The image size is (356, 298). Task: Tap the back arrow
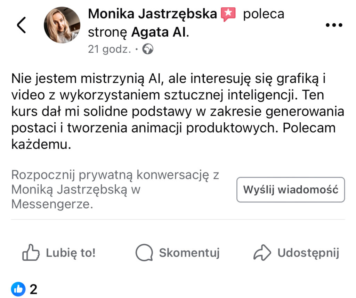(22, 25)
